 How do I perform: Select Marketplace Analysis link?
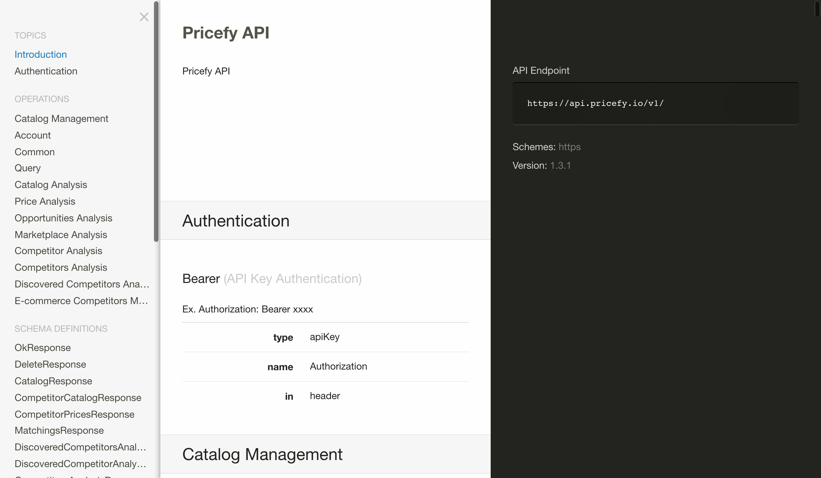click(61, 235)
